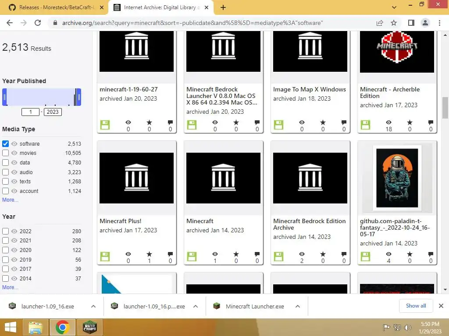This screenshot has width=449, height=336.
Task: Click Show all downloads button
Action: click(x=416, y=306)
